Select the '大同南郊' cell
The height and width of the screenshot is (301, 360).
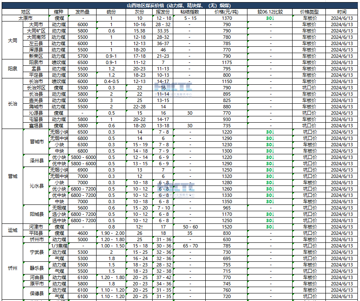pos(36,37)
